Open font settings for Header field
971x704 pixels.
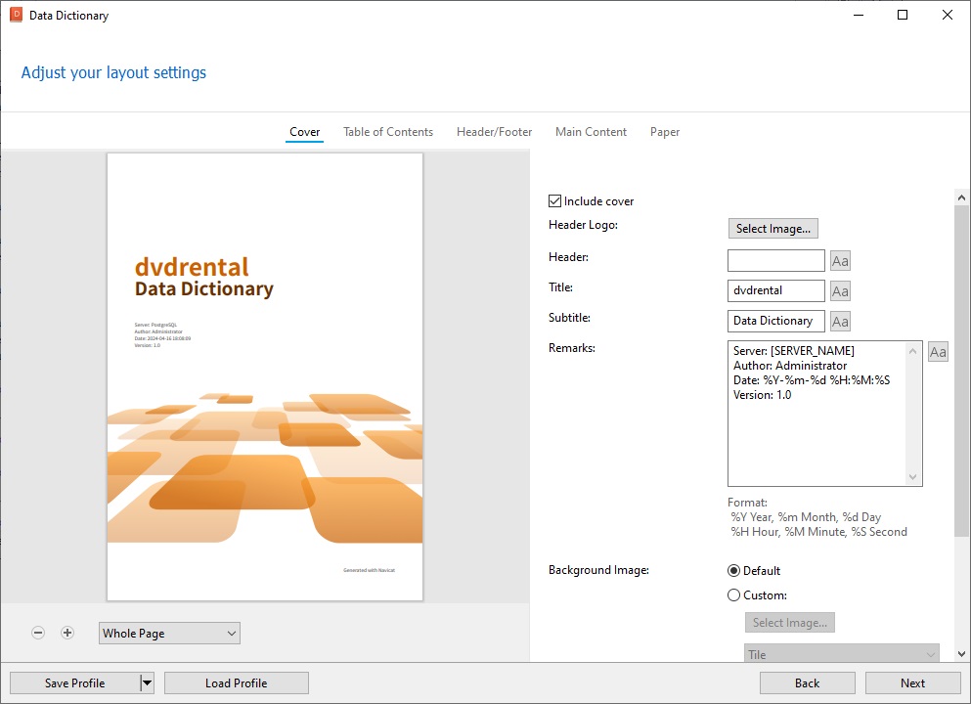(x=840, y=261)
